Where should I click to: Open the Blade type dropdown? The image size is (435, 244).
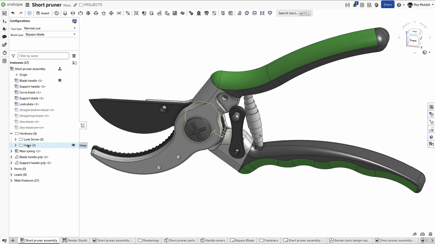(50, 35)
